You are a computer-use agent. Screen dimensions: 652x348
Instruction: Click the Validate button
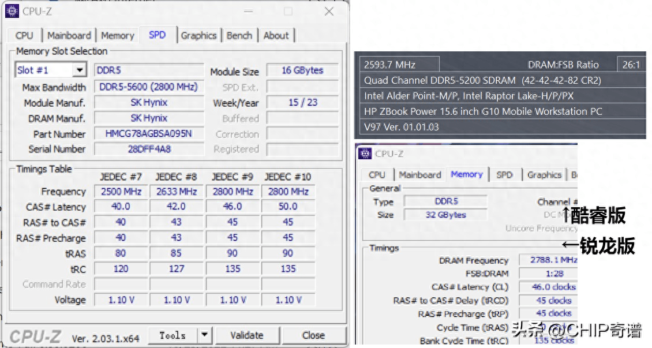247,335
